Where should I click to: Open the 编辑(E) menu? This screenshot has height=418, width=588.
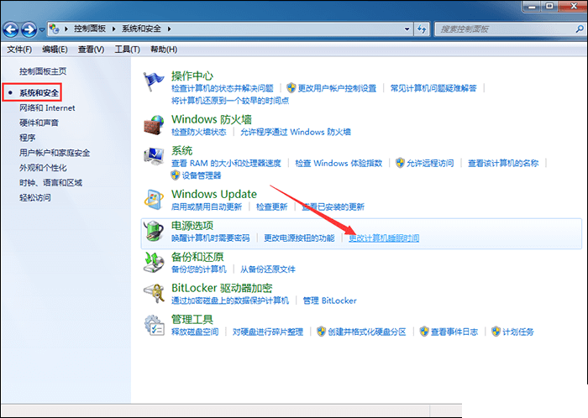55,50
